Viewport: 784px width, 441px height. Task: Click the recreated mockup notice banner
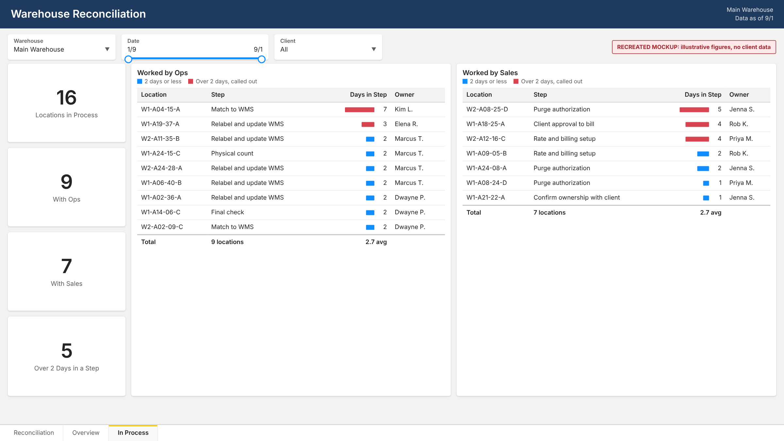click(694, 47)
